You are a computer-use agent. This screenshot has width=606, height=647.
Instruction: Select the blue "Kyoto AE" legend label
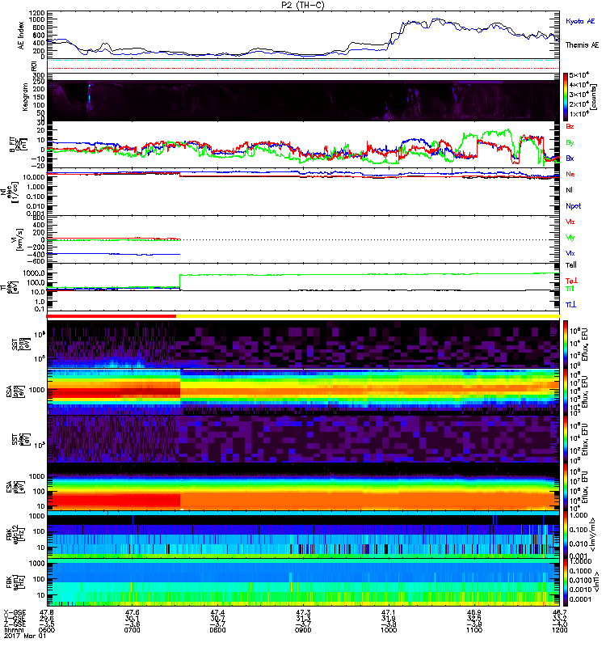click(580, 21)
